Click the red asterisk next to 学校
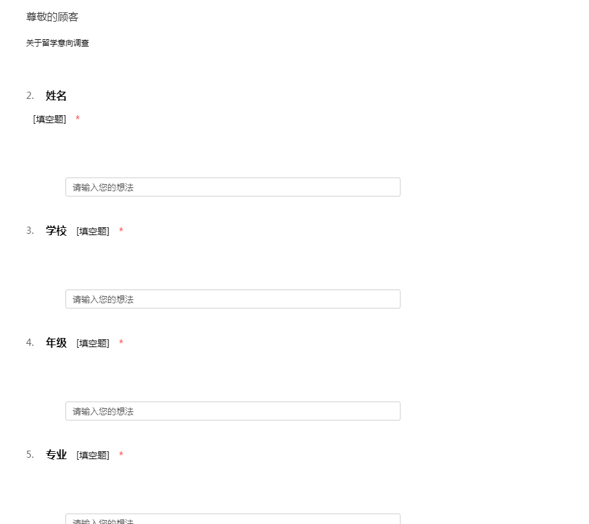 [121, 230]
